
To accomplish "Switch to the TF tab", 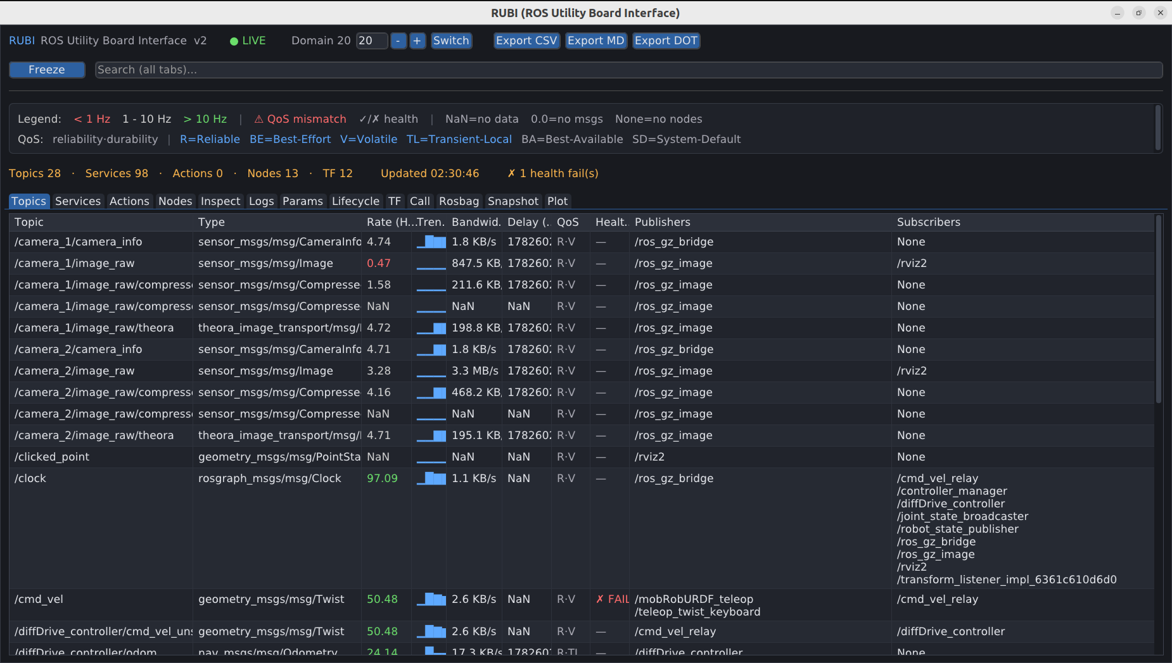I will pyautogui.click(x=395, y=201).
